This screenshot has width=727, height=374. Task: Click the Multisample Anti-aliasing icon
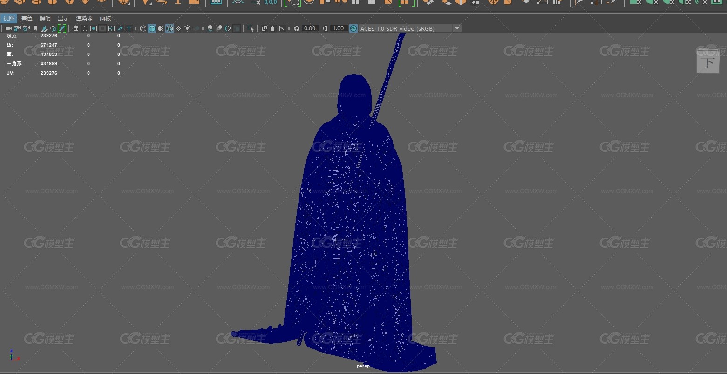[228, 28]
